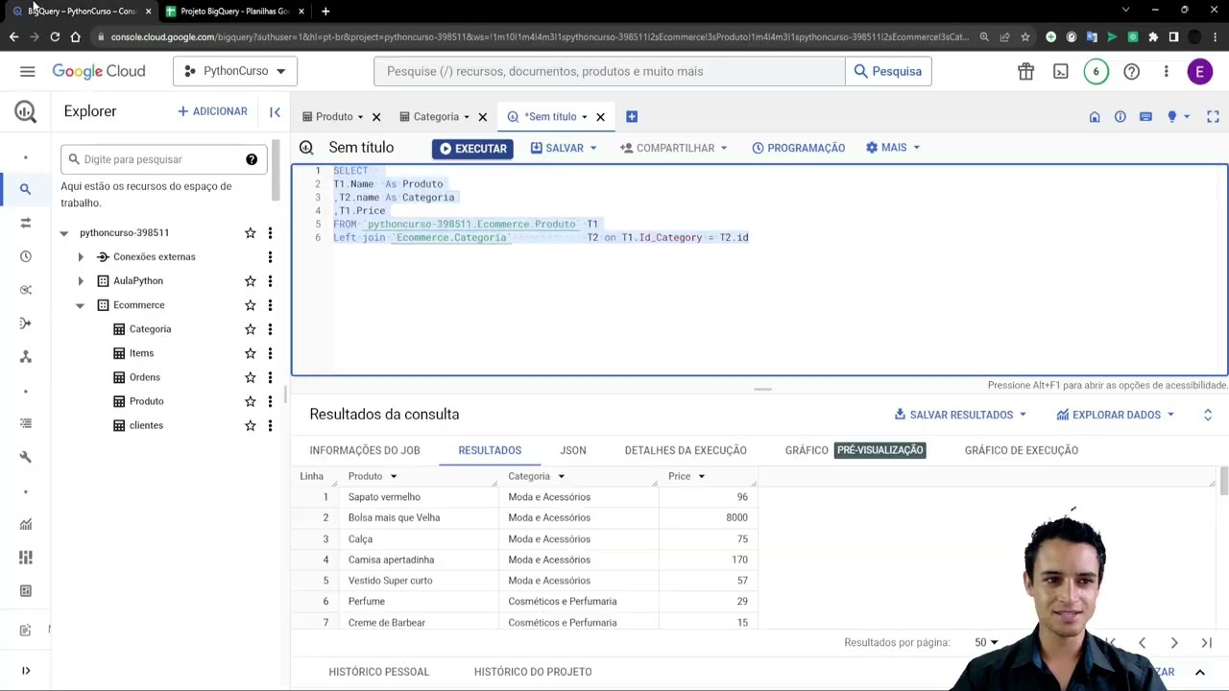Open the home icon in tab bar
1229x691 pixels.
tap(1095, 116)
